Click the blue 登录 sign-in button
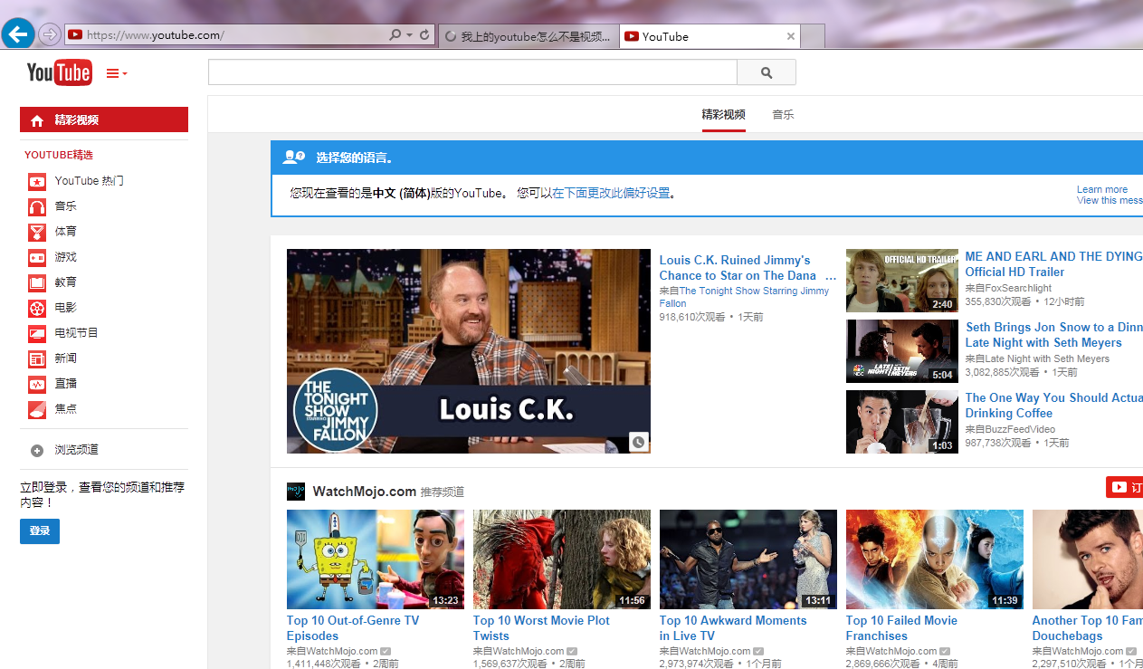 click(x=40, y=530)
